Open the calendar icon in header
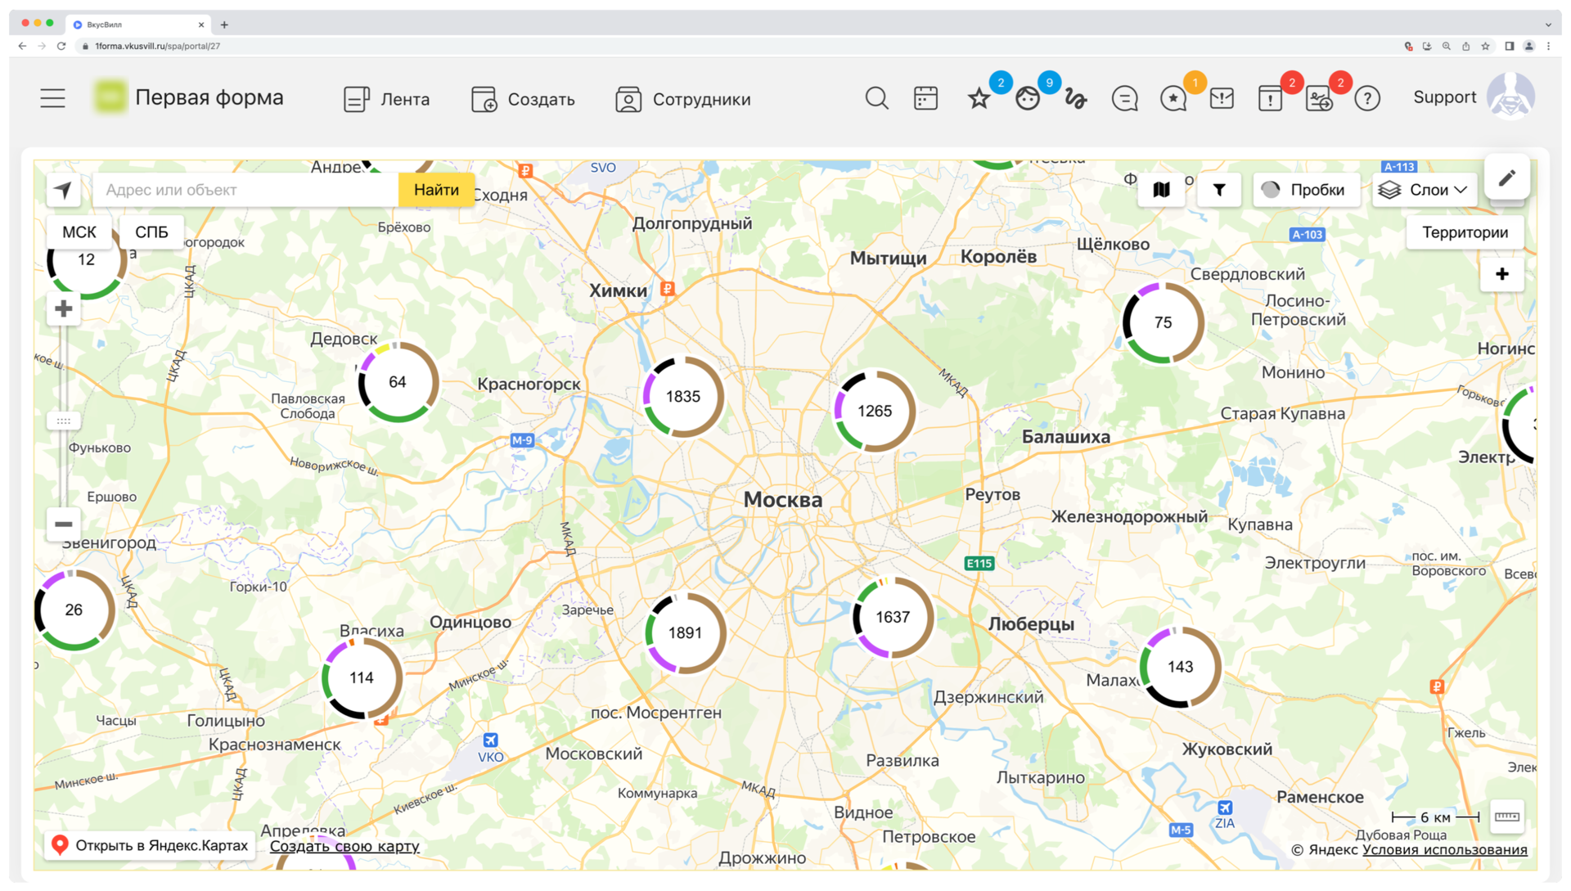Viewport: 1571px width, 891px height. tap(925, 99)
